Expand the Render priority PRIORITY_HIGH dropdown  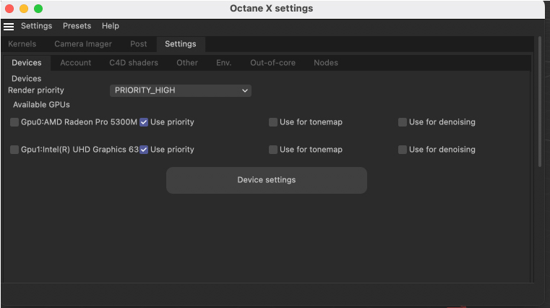tap(181, 90)
